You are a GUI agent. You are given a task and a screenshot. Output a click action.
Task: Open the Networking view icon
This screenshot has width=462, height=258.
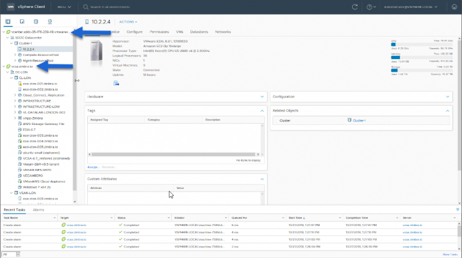pos(50,21)
